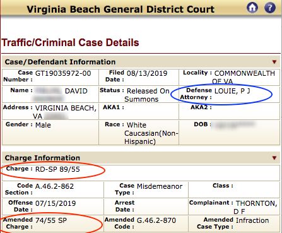
Task: Click the Home icon in header
Action: pos(252,8)
